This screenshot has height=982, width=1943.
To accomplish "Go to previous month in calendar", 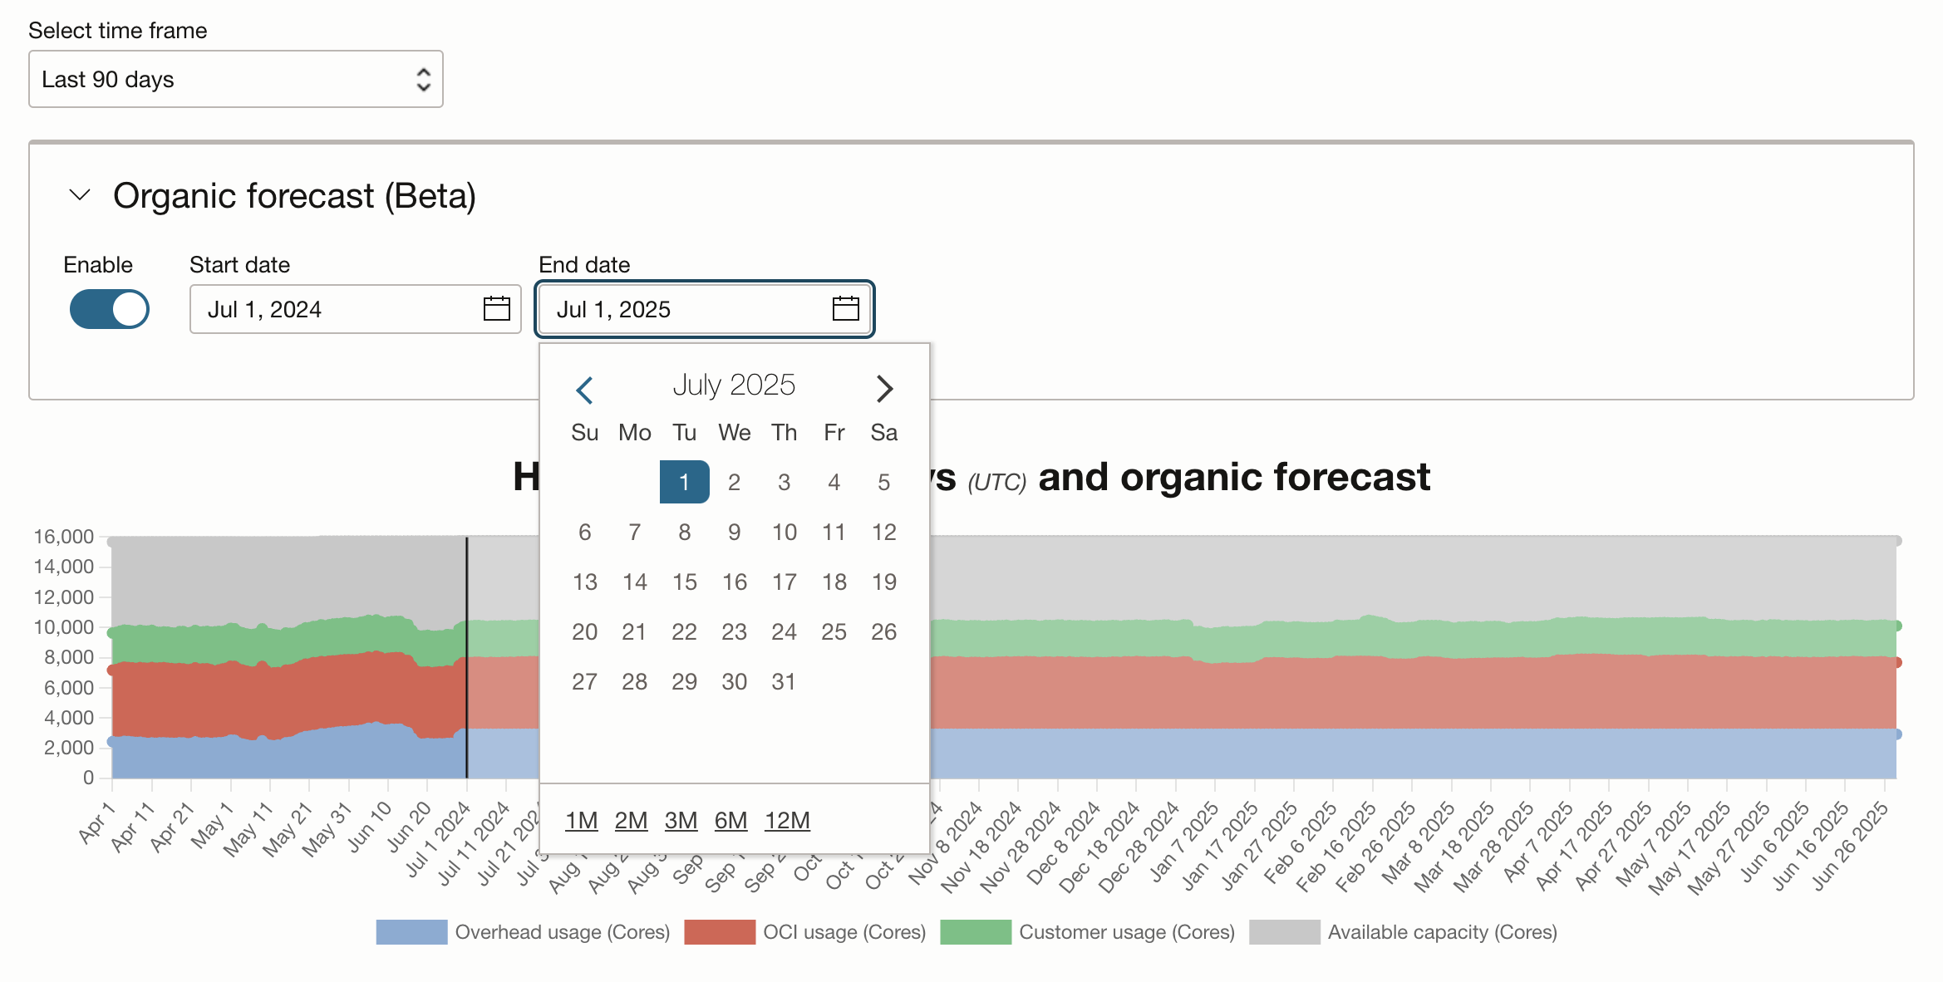I will [x=585, y=388].
